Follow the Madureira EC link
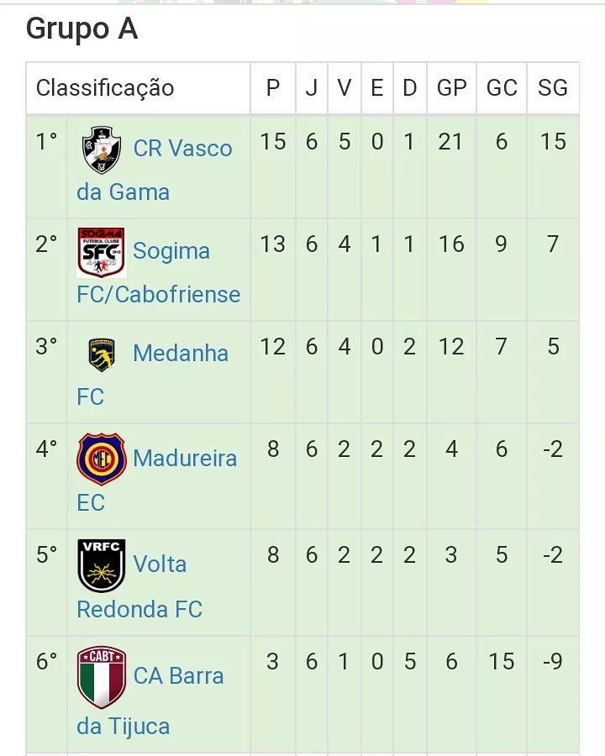Screen dimensions: 605x756 pyautogui.click(x=185, y=459)
